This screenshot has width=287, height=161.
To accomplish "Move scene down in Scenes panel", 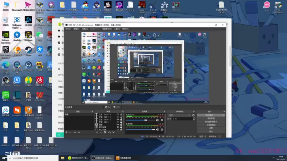I will click(79, 132).
